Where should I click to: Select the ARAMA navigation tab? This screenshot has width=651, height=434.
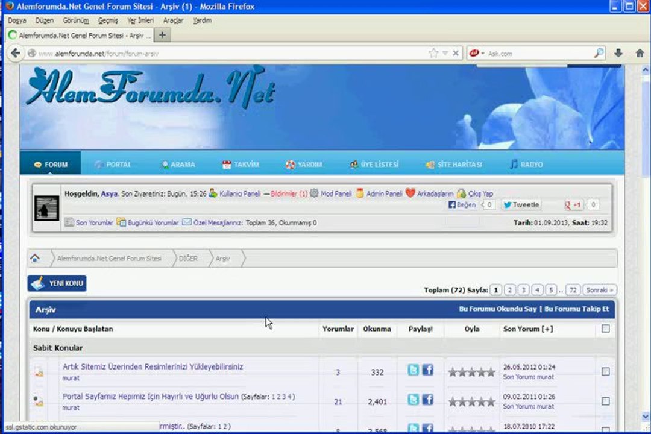(x=178, y=165)
